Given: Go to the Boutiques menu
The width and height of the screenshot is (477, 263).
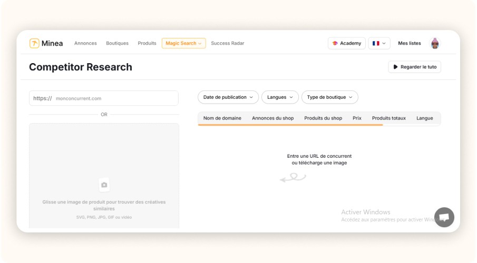Looking at the screenshot, I should (117, 43).
